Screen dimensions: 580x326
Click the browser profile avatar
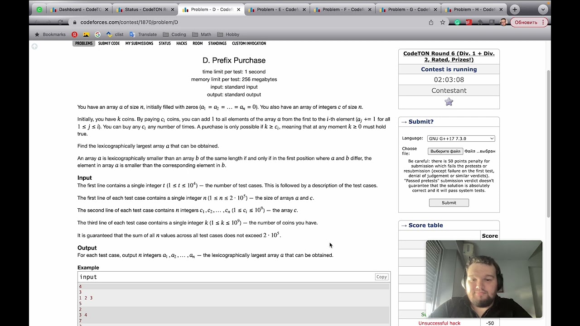tap(503, 22)
